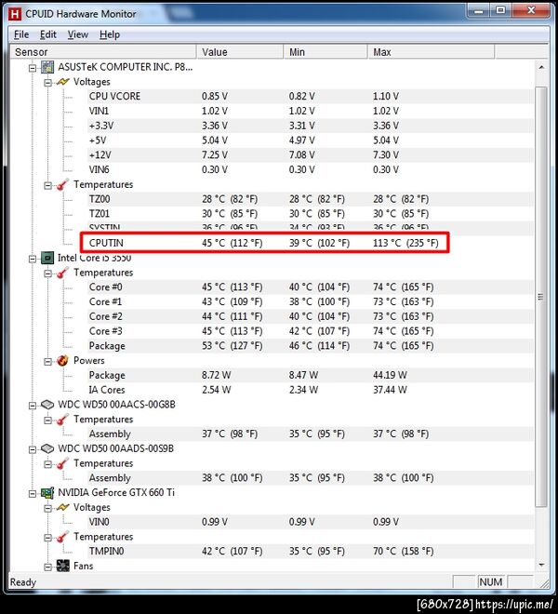
Task: Select the +3.3V voltage row
Action: [x=311, y=126]
